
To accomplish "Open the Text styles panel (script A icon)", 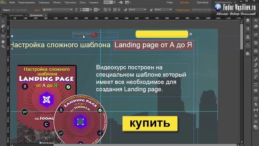I will point(248,29).
